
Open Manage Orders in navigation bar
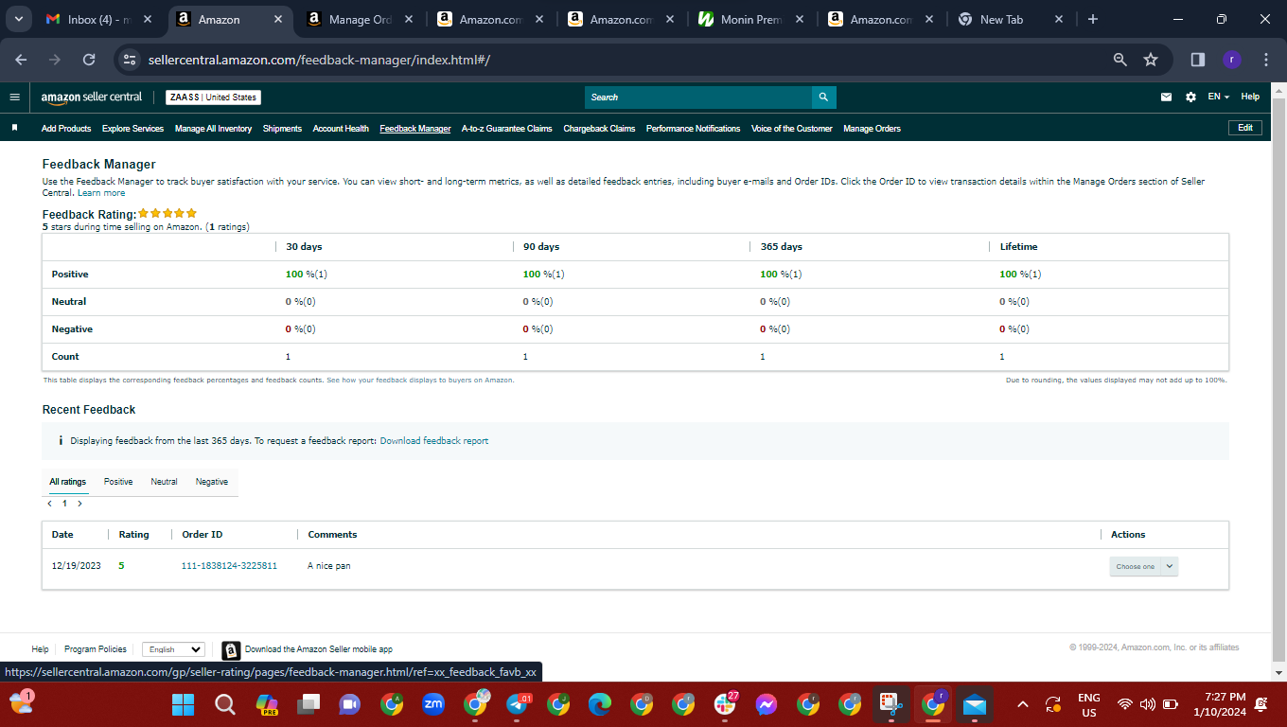coord(873,129)
